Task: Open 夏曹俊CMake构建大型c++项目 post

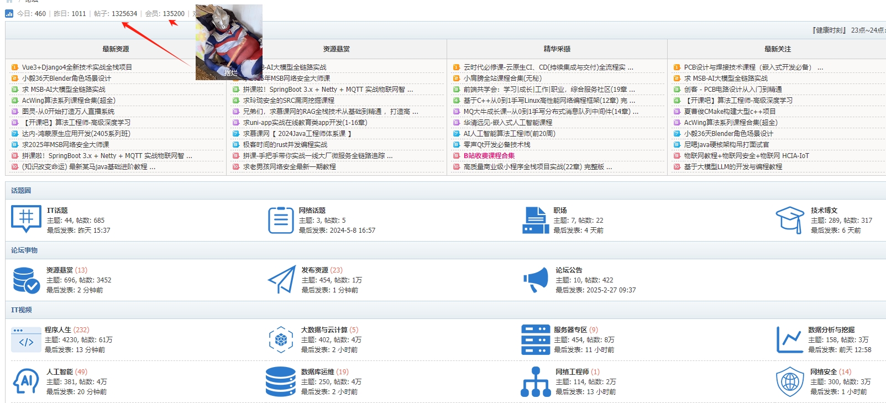Action: click(x=730, y=111)
